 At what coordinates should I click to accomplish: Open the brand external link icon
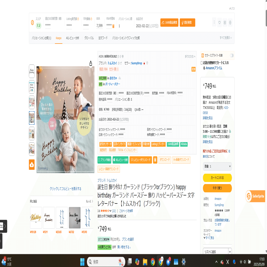[121, 63]
